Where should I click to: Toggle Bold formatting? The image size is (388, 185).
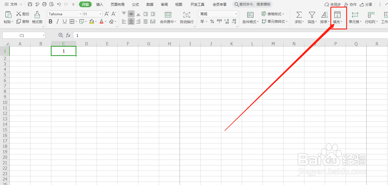click(51, 21)
